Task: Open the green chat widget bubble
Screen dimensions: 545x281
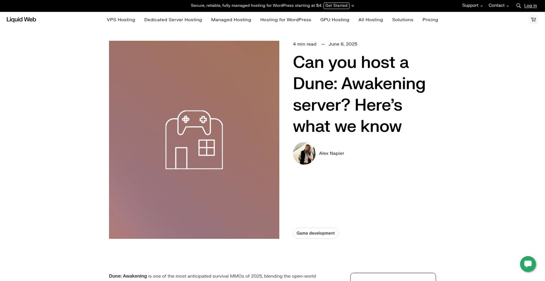Action: [528, 264]
